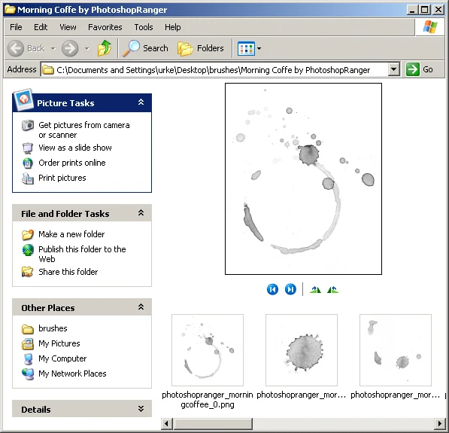Screen dimensions: 449x433
Task: Open the brushes folder link
Action: [x=53, y=328]
